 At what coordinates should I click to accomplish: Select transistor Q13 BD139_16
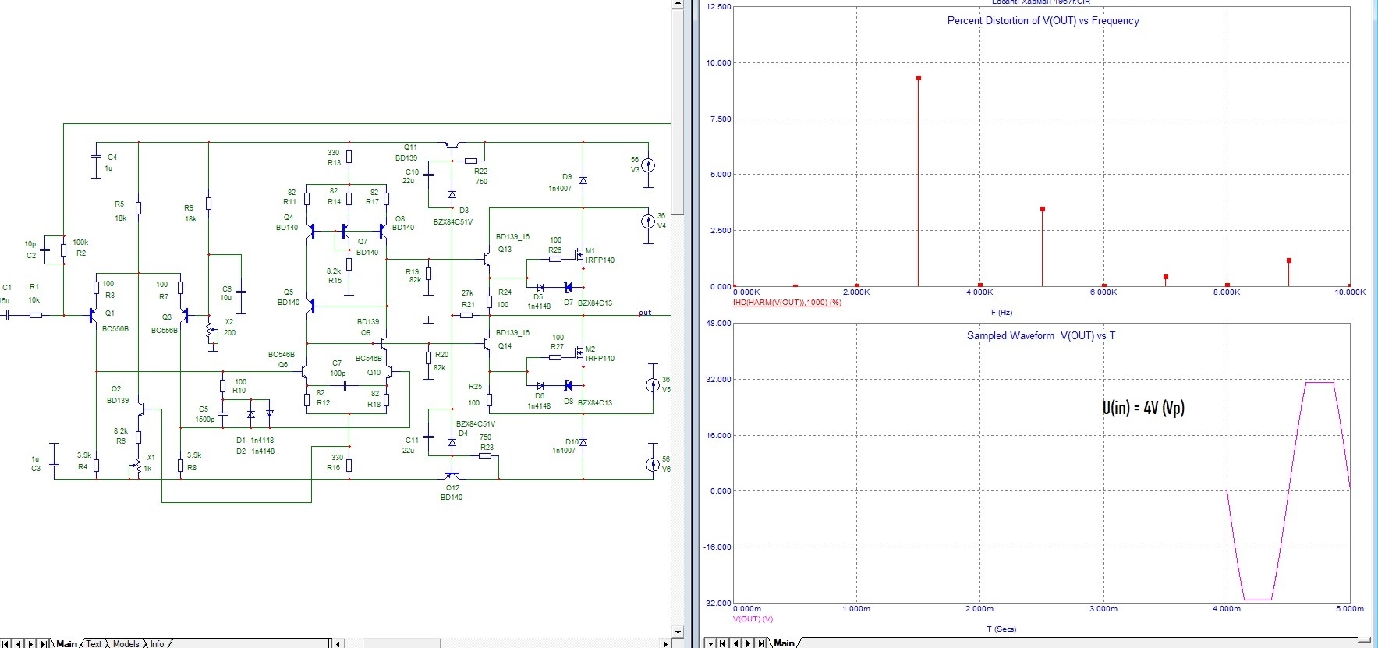tap(487, 259)
